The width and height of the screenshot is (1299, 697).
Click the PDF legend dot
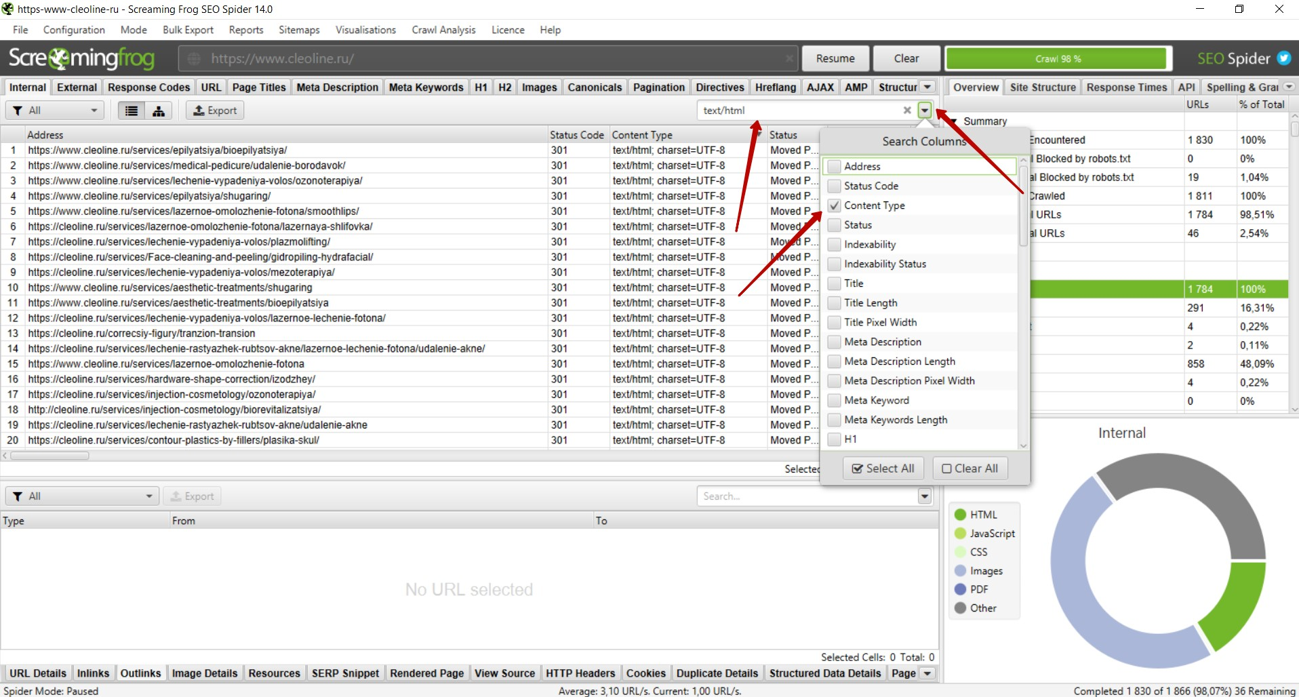click(960, 589)
